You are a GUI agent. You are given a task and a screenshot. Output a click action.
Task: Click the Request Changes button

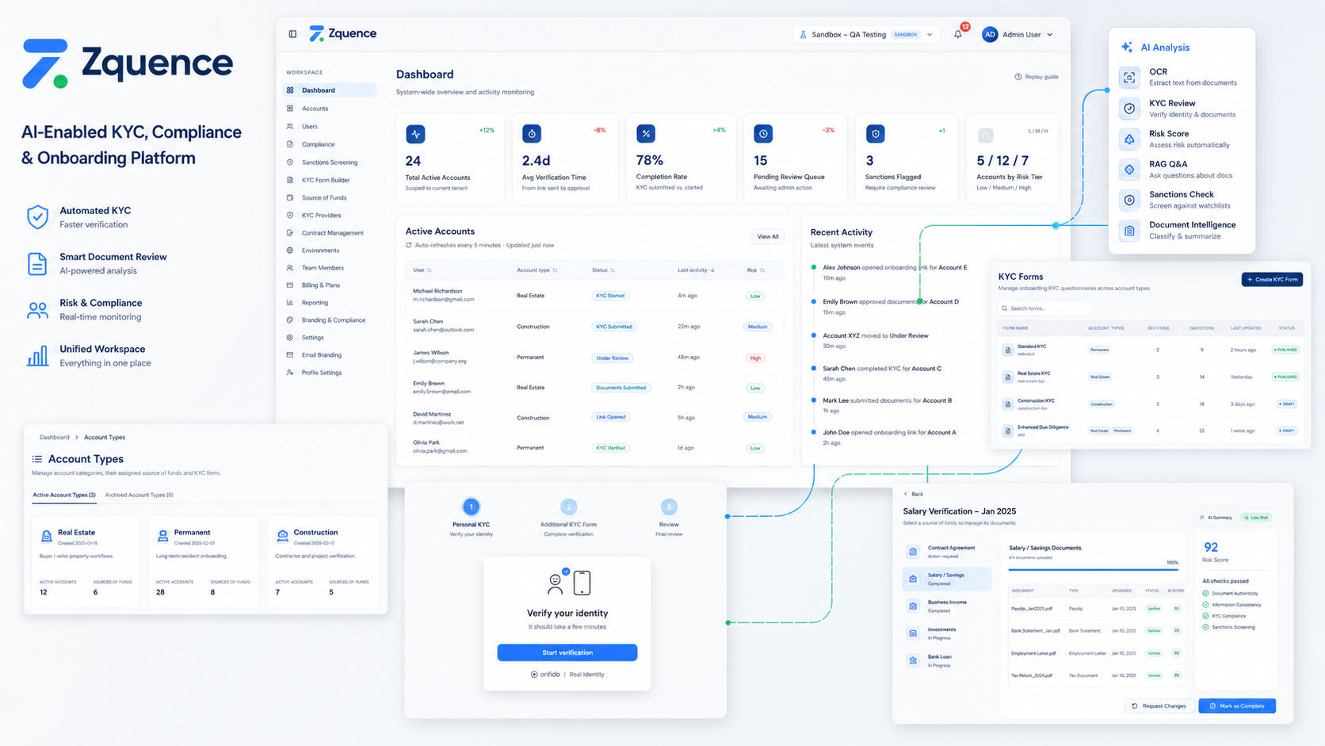(1159, 706)
